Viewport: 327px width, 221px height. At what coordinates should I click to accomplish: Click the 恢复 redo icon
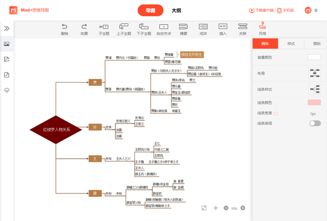[x=84, y=27]
